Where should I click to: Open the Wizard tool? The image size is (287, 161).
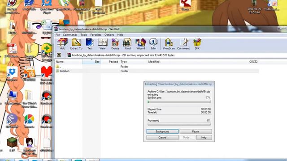(140, 44)
